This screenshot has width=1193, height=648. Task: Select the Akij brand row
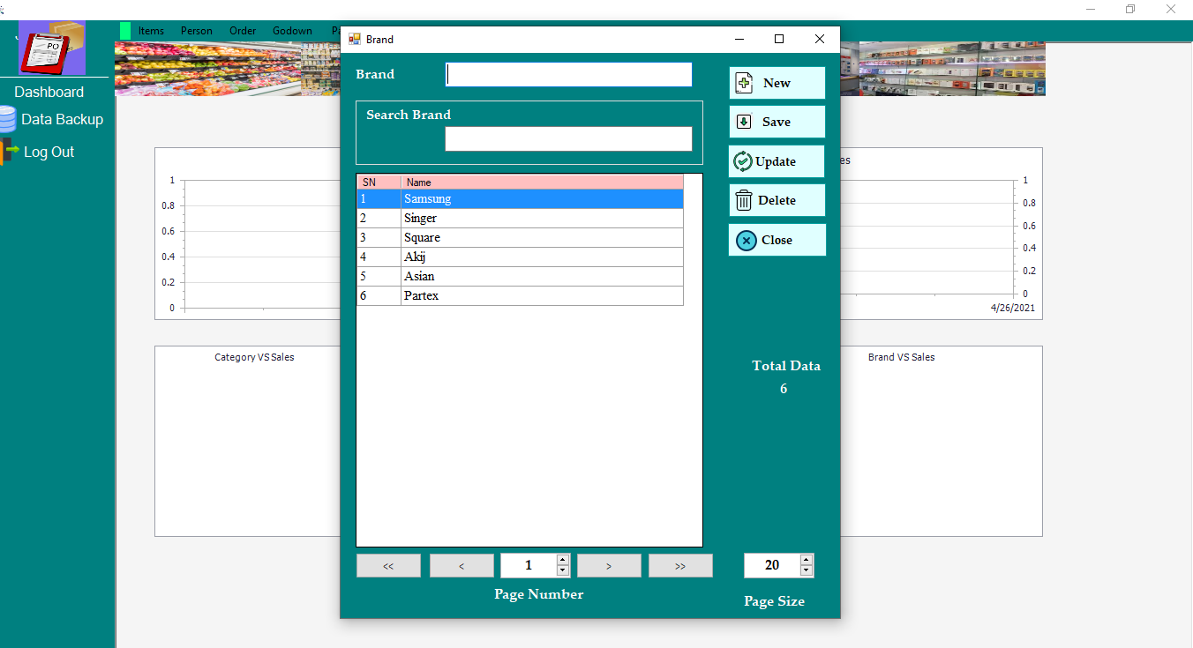(x=520, y=257)
